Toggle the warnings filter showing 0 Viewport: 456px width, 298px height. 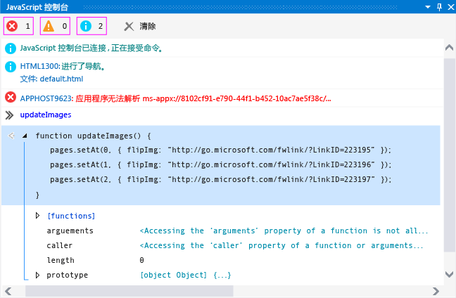pos(56,26)
